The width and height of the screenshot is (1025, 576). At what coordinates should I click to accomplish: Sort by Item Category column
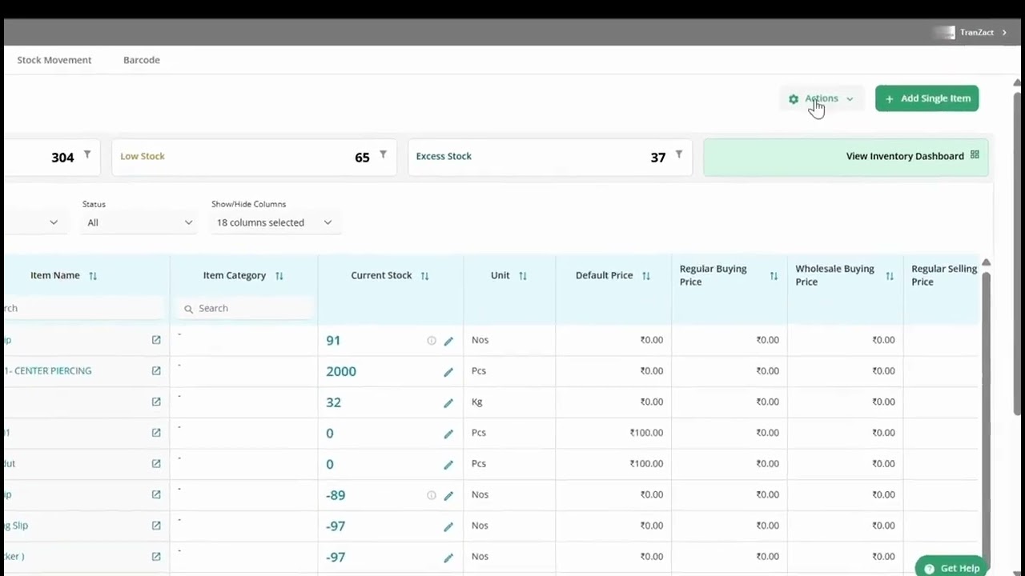[279, 276]
